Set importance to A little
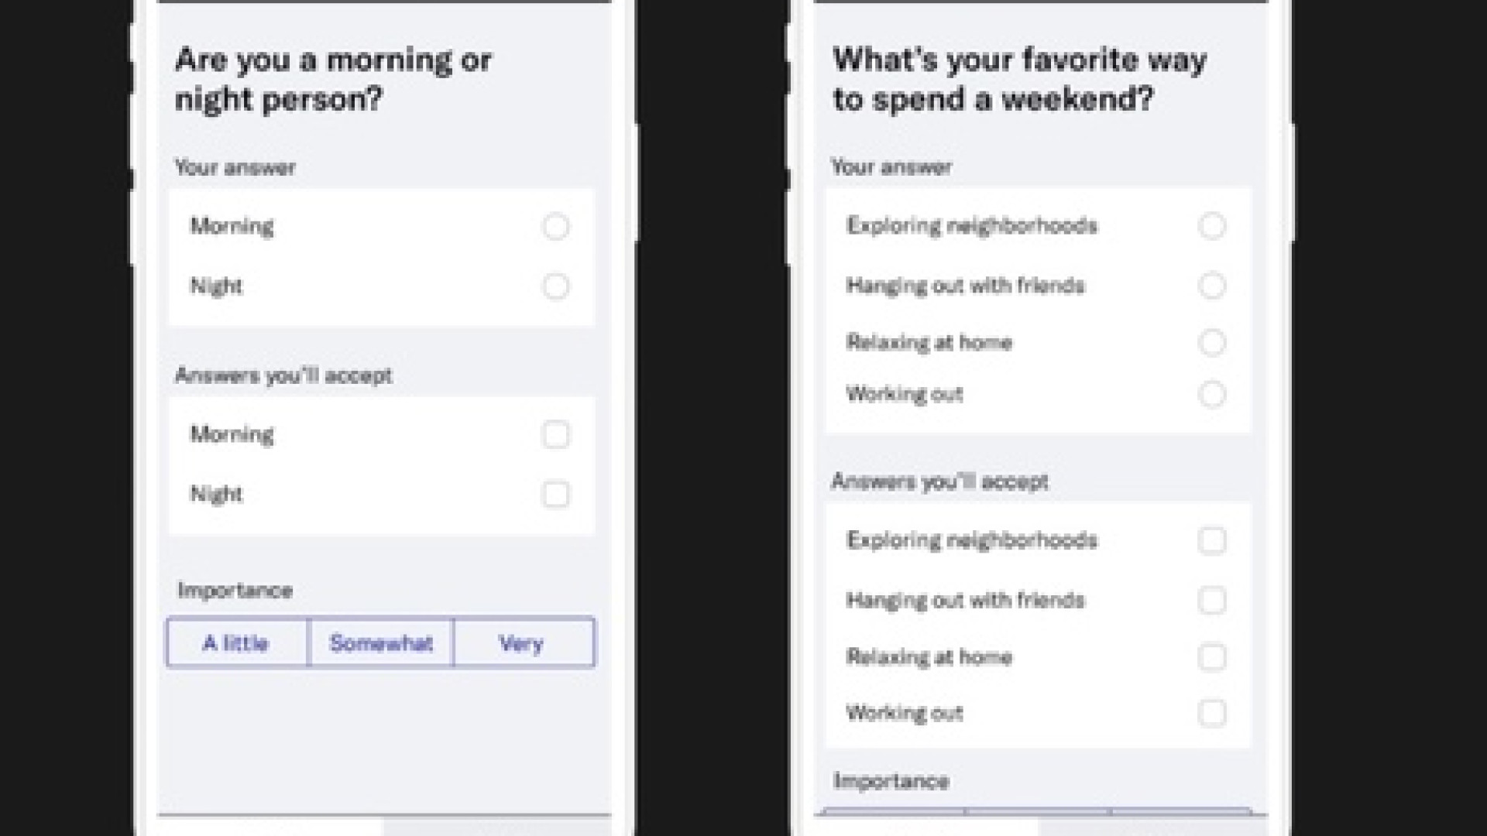1487x836 pixels. tap(236, 642)
